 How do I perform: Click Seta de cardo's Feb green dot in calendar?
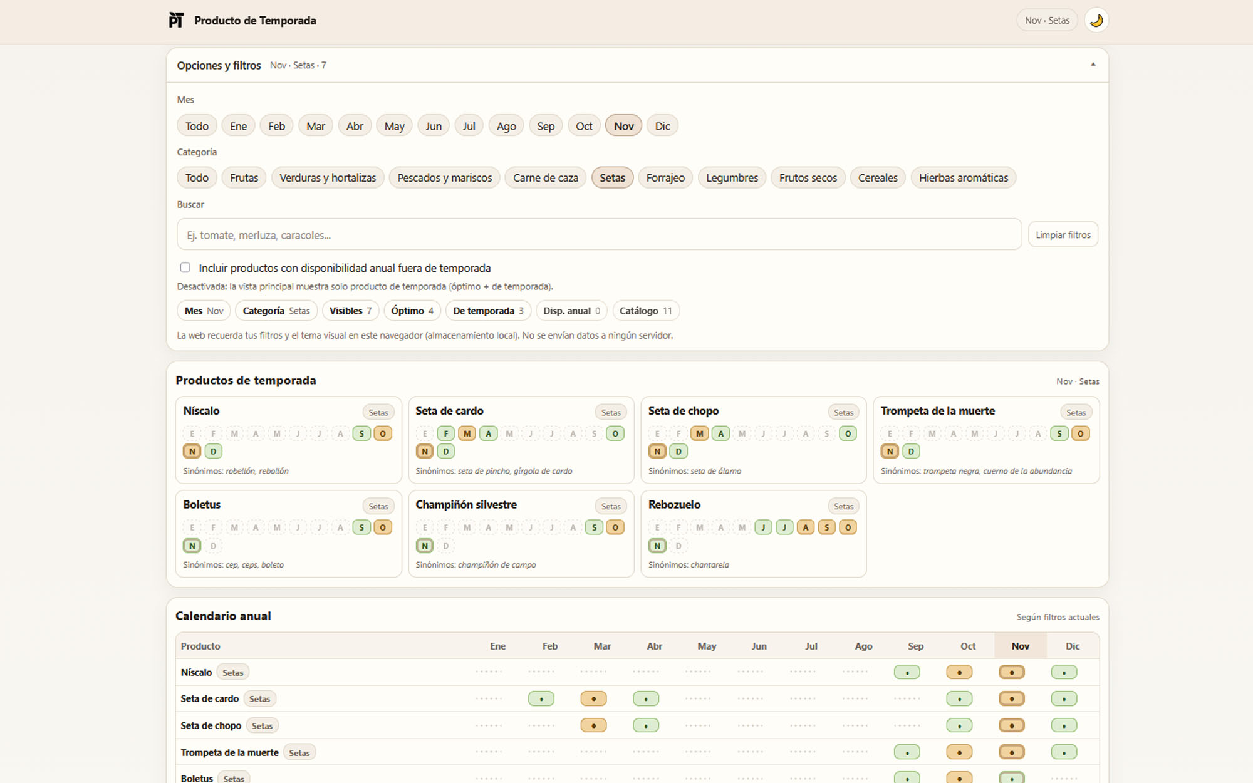pos(541,698)
